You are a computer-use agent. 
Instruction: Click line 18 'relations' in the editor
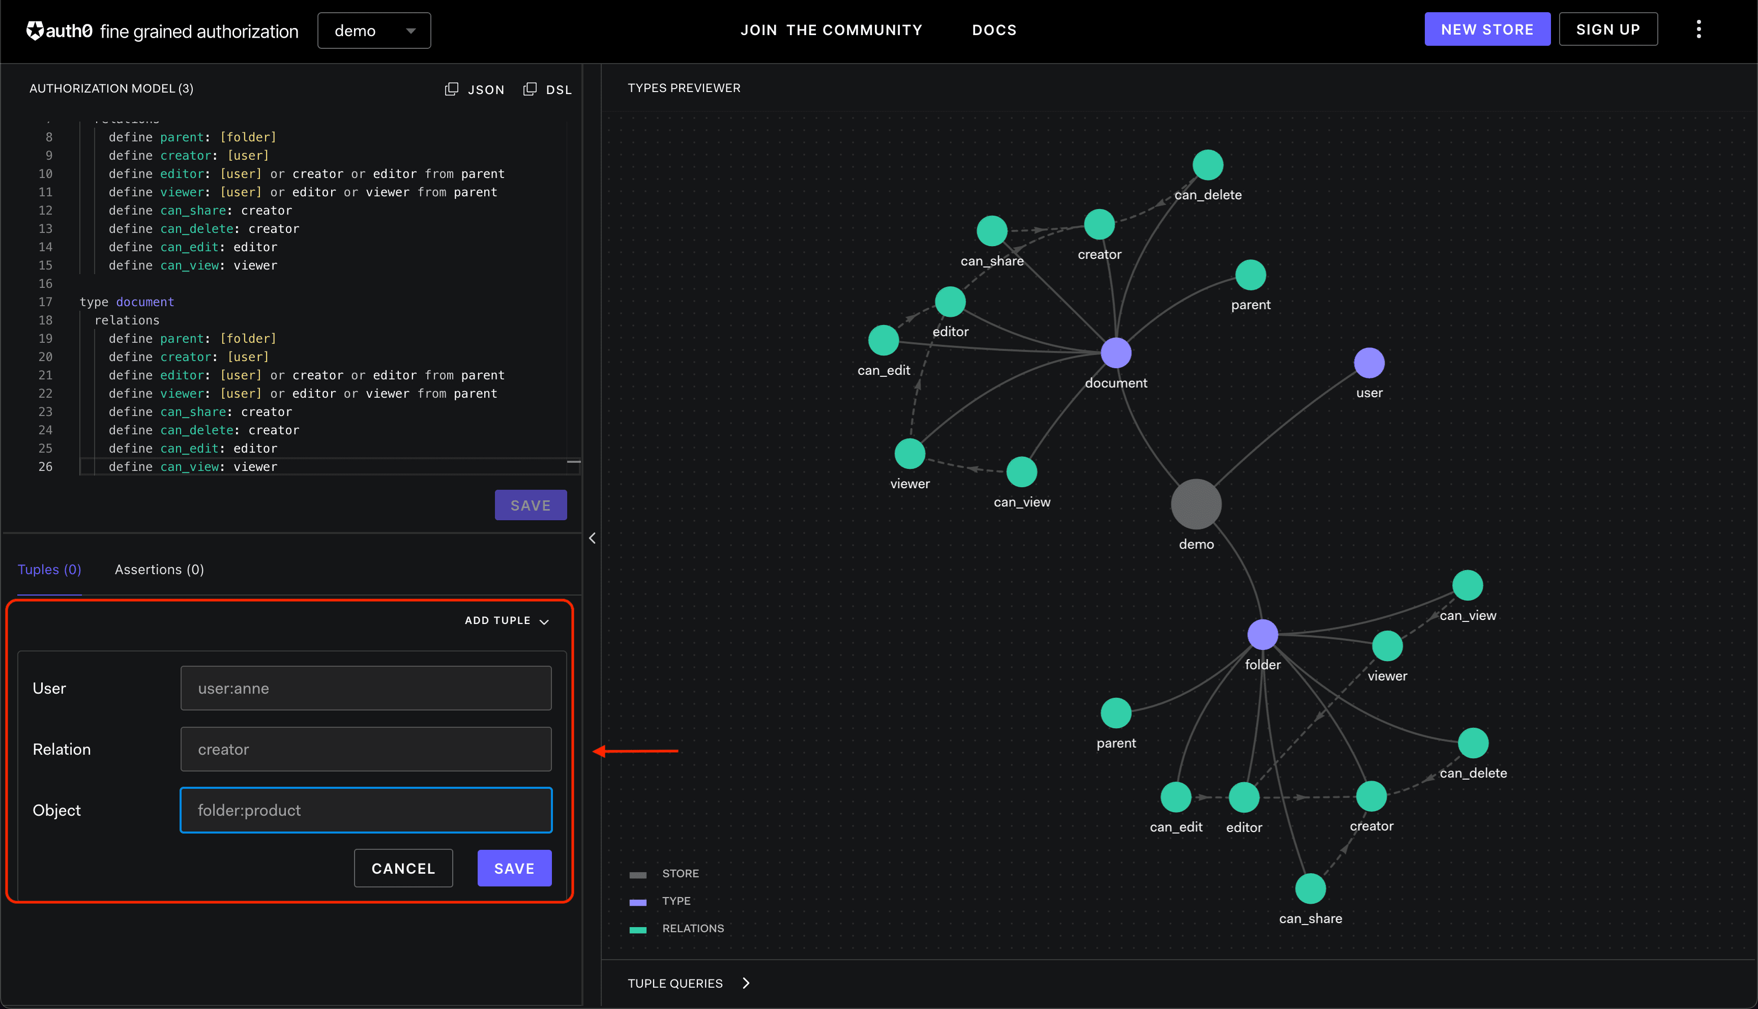127,320
